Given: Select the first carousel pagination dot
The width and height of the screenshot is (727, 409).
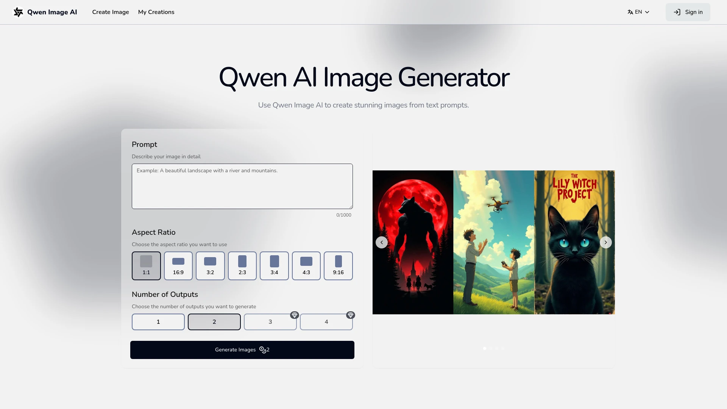Looking at the screenshot, I should tap(484, 348).
